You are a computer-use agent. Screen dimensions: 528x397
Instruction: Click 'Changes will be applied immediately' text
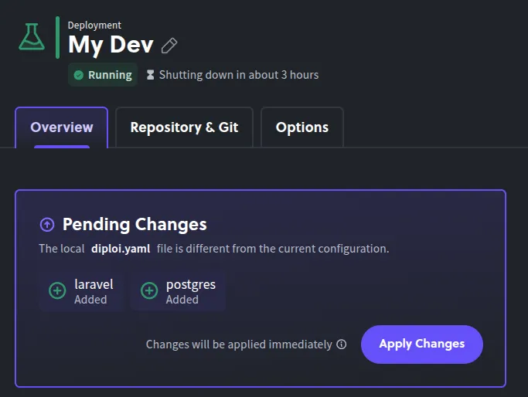[x=239, y=344]
